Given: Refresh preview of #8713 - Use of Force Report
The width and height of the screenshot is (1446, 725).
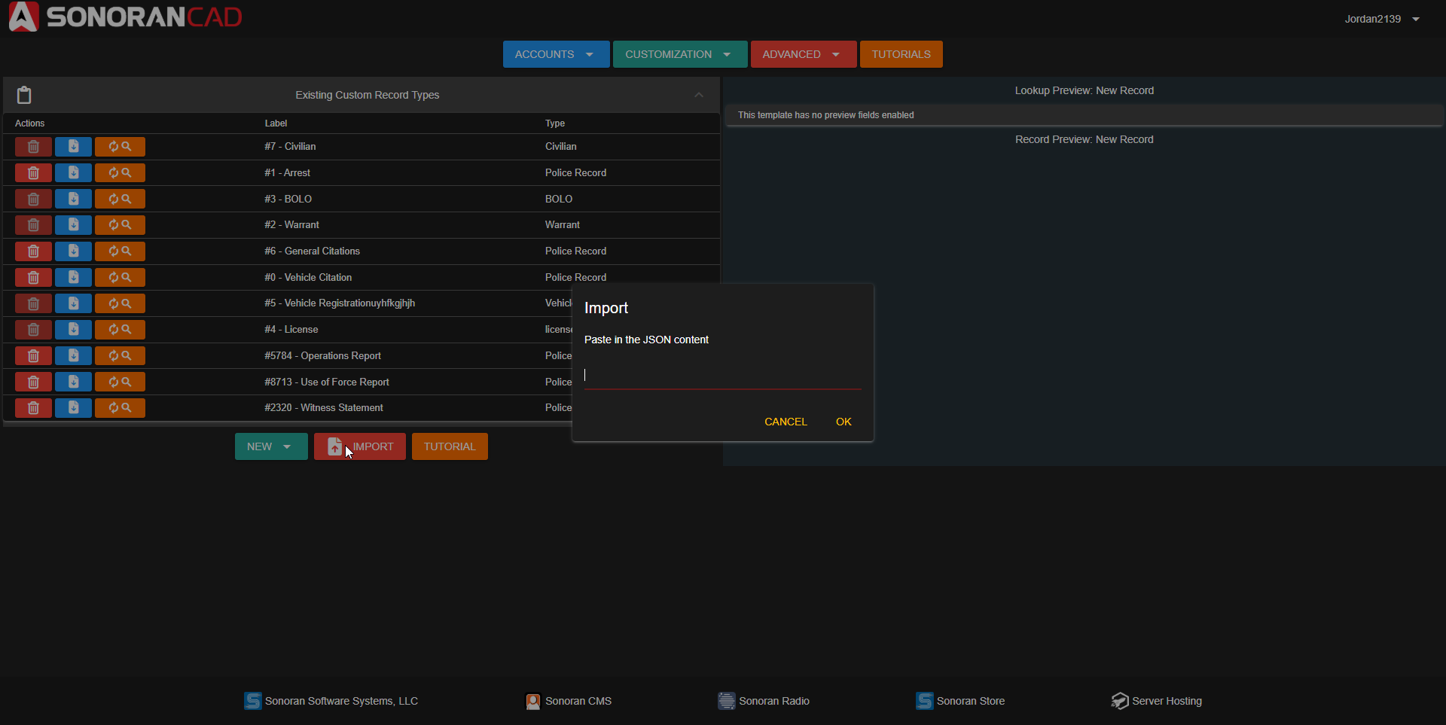Looking at the screenshot, I should point(120,382).
